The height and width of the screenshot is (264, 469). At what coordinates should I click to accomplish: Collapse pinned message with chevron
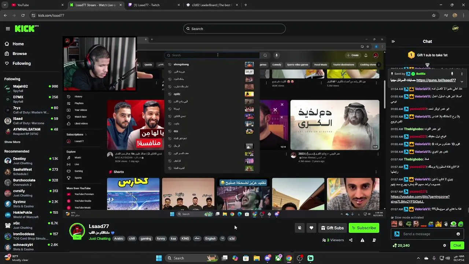tap(462, 81)
